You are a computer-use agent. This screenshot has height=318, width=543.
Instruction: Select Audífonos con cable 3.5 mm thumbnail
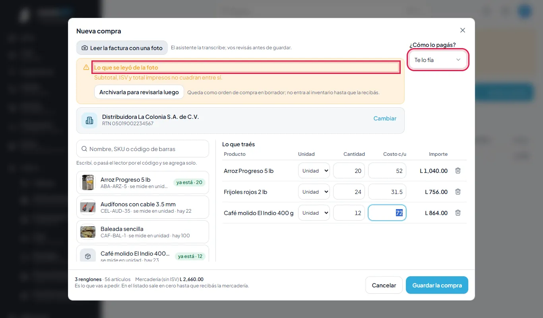pyautogui.click(x=88, y=207)
